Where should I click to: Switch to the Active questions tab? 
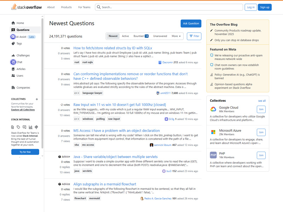pyautogui.click(x=126, y=36)
